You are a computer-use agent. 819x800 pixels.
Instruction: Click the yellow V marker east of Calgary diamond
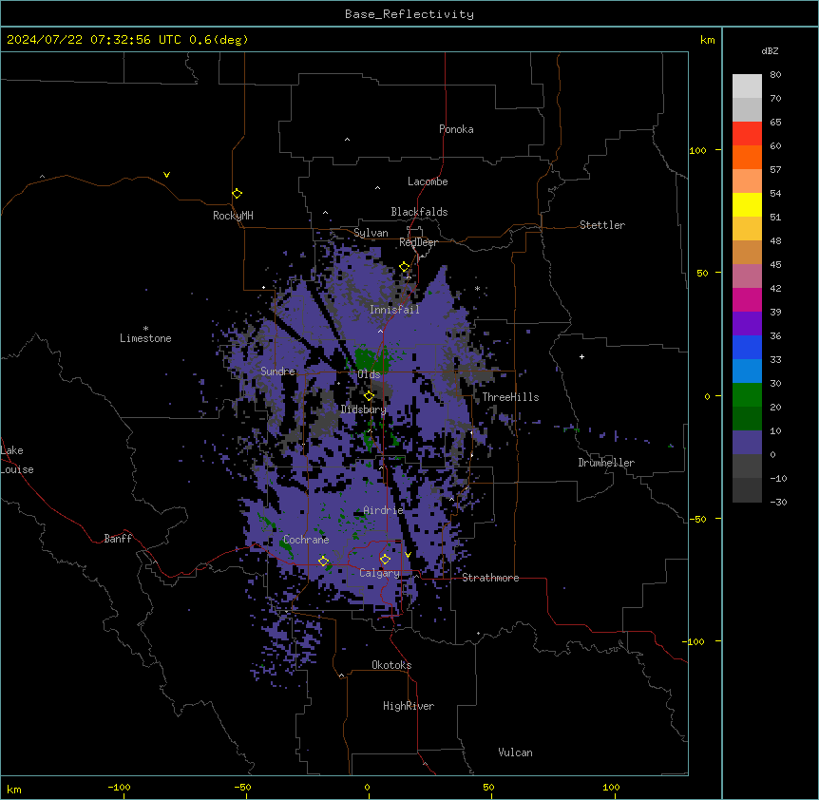[x=408, y=555]
